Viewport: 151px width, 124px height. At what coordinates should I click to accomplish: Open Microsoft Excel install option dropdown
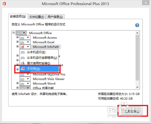pos(25,42)
